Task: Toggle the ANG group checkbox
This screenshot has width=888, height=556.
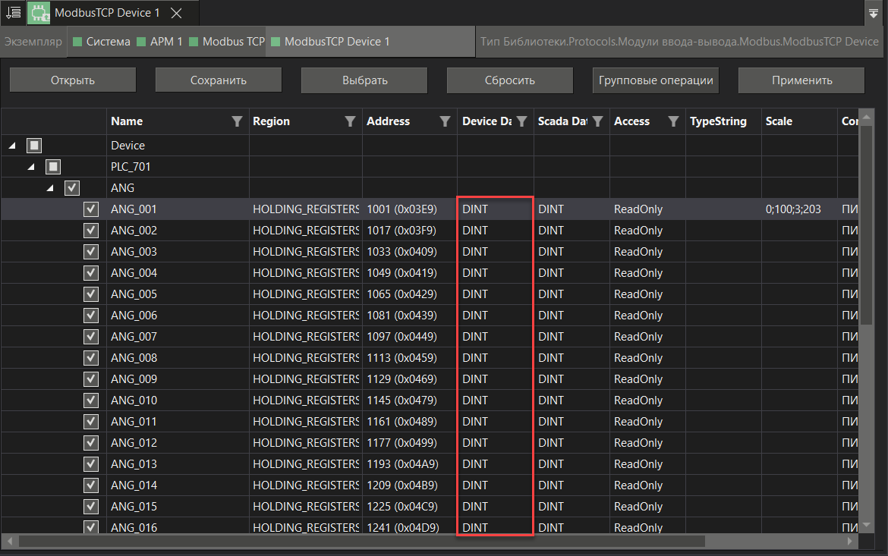Action: (72, 188)
